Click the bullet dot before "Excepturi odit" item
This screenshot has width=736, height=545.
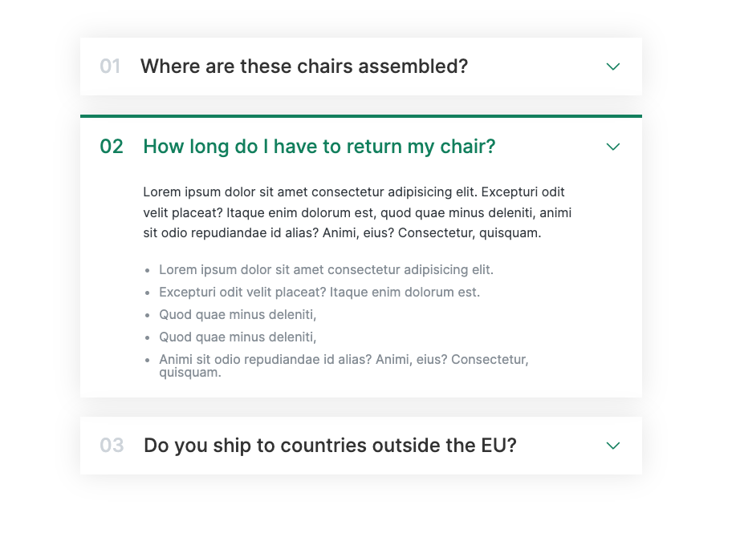pos(148,293)
